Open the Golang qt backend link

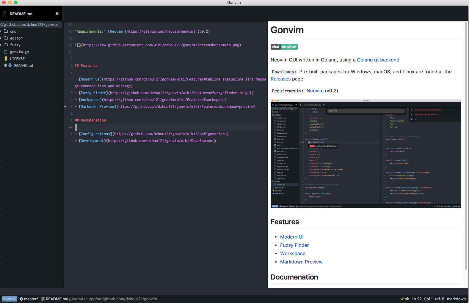click(x=378, y=60)
